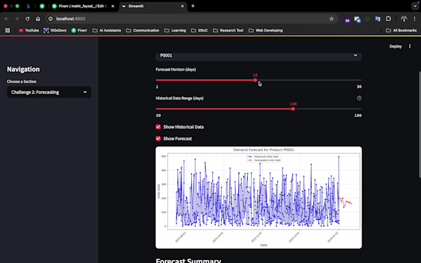Open the user profile avatar

(404, 19)
